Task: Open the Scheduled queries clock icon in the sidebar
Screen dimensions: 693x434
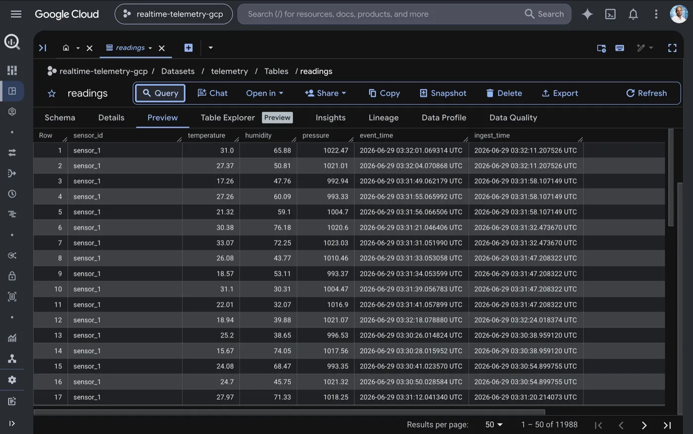Action: click(12, 194)
